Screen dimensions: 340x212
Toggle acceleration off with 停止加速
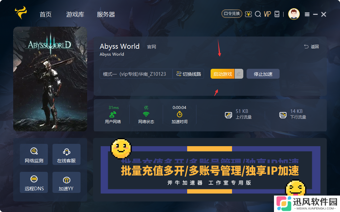[263, 73]
